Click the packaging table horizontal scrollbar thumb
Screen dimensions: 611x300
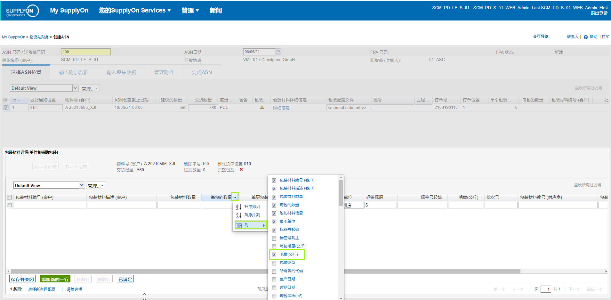pyautogui.click(x=266, y=271)
